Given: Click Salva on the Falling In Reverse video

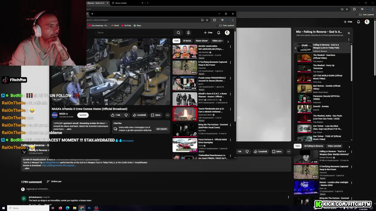Looking at the screenshot, I should coord(277,152).
